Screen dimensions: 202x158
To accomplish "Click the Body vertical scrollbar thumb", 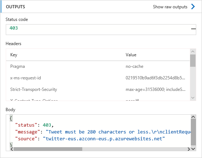I will (193, 132).
